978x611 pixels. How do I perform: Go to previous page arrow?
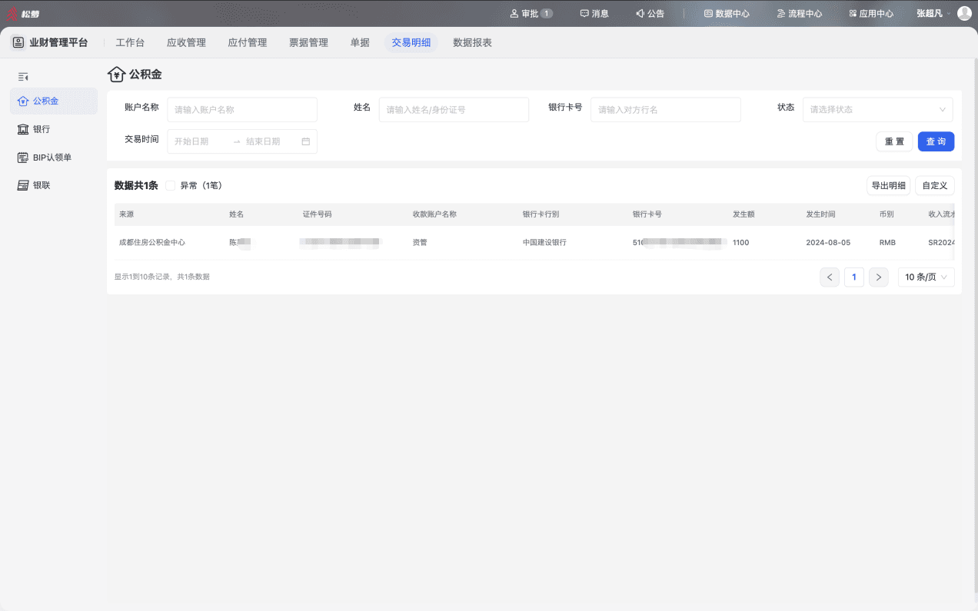(x=830, y=277)
